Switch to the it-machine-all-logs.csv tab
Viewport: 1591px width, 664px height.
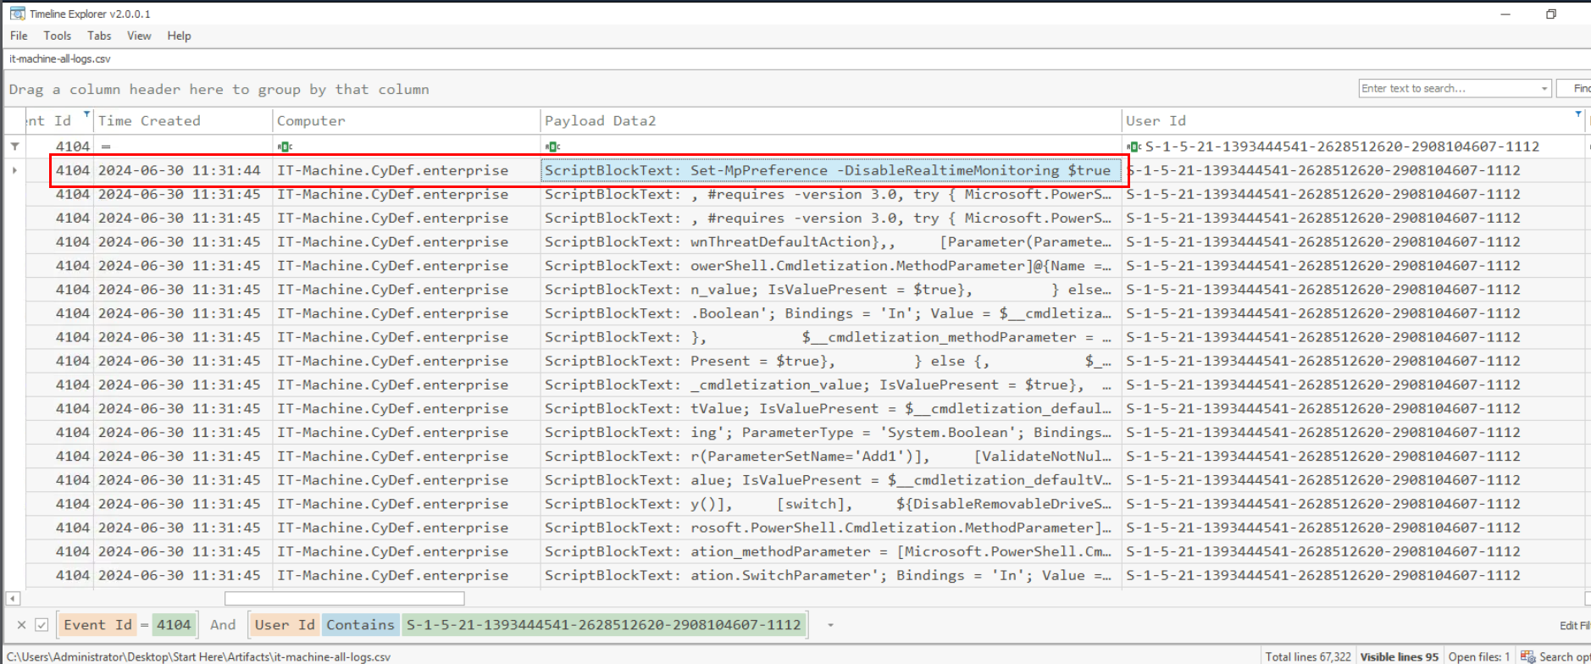tap(59, 58)
